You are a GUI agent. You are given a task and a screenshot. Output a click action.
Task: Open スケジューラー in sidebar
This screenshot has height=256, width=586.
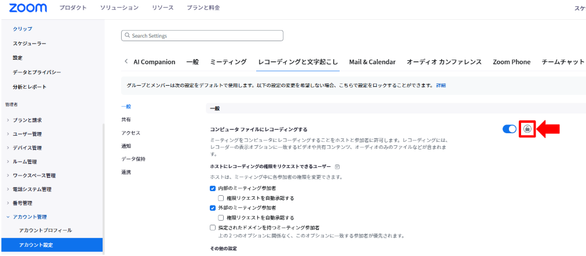tap(30, 43)
